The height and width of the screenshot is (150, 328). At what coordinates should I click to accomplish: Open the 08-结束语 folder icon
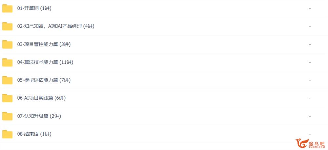(x=7, y=134)
